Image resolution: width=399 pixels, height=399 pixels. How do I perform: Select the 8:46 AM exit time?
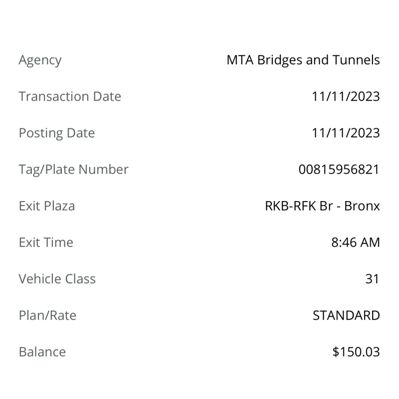pos(356,242)
